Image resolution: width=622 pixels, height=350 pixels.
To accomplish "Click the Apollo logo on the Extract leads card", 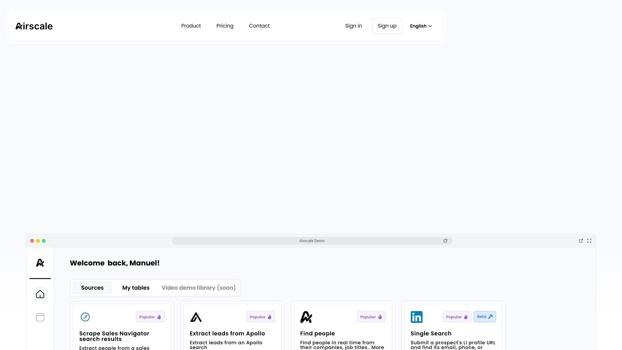I will pos(196,317).
